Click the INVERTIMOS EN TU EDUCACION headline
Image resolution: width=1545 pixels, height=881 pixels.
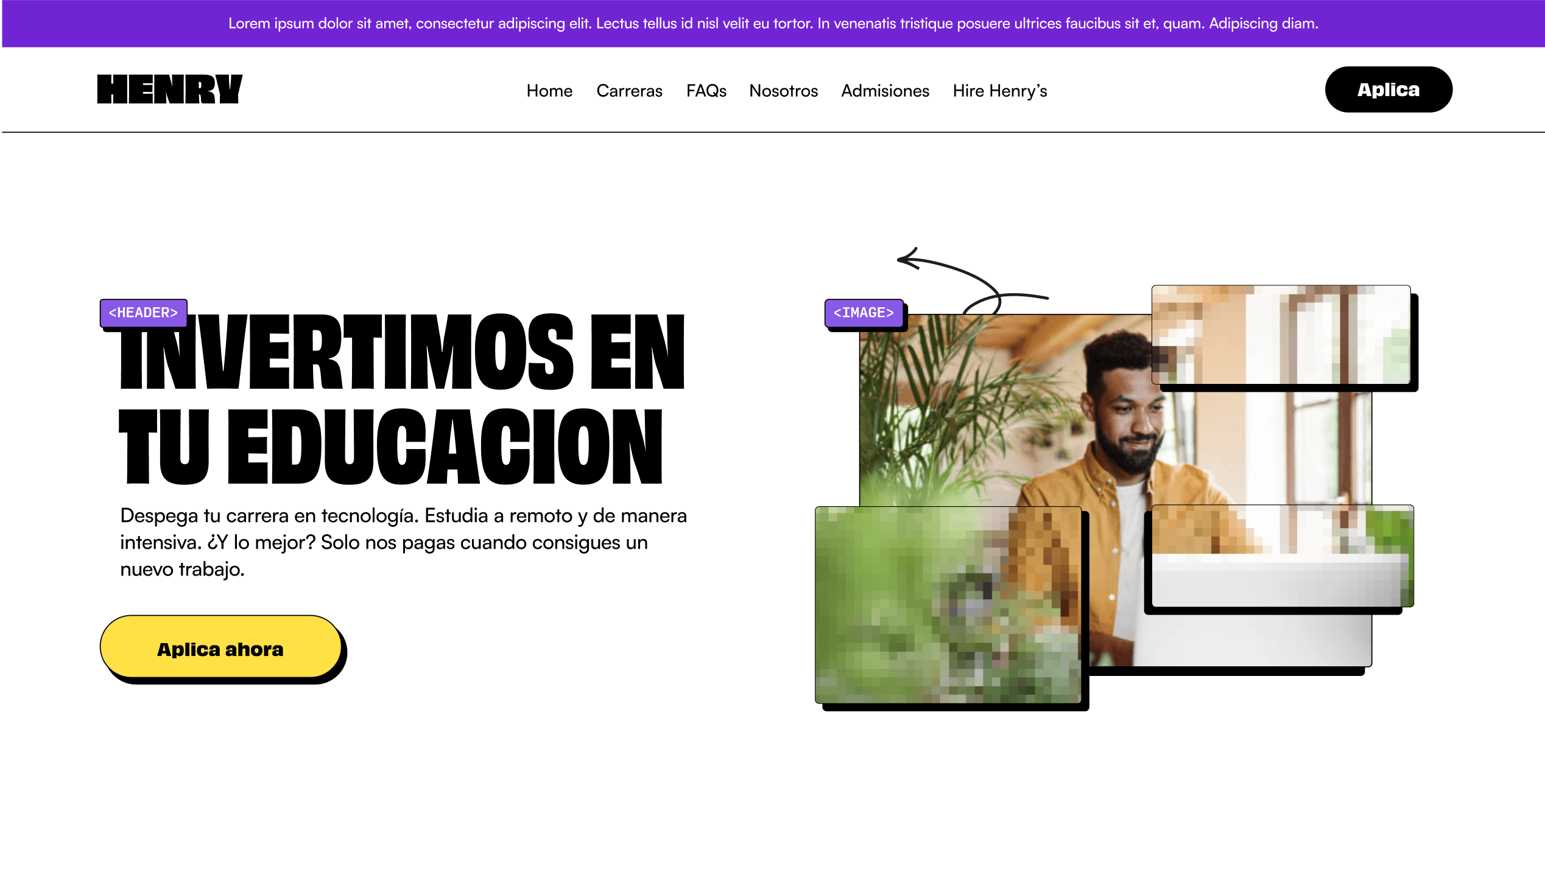click(x=402, y=353)
